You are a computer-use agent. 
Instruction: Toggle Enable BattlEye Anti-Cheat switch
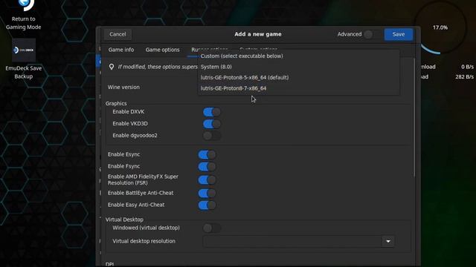(x=207, y=193)
